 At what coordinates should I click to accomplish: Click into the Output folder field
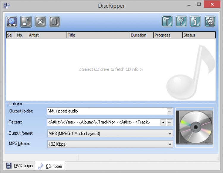(107, 111)
